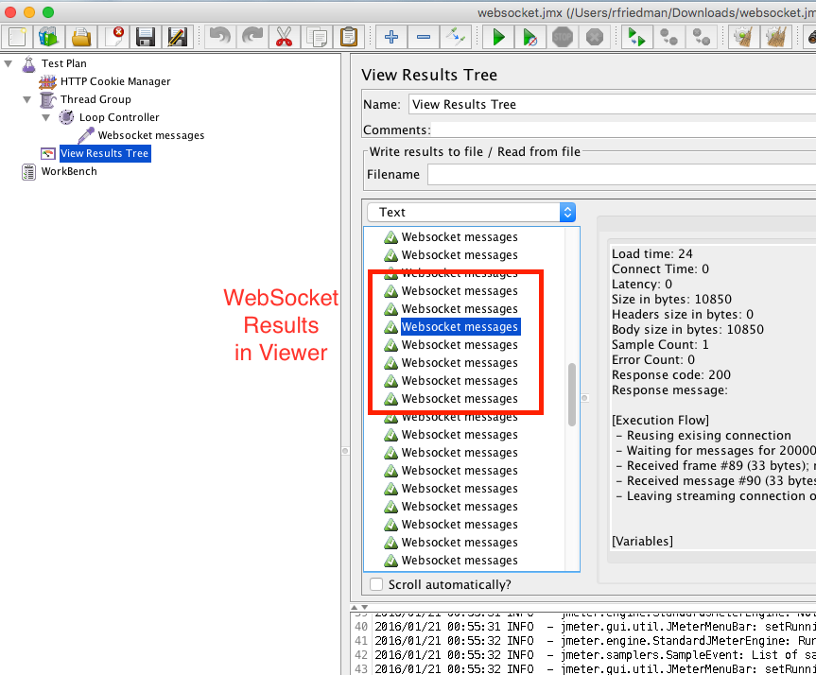
Task: Click the results list vertical scrollbar thumb
Action: (572, 394)
